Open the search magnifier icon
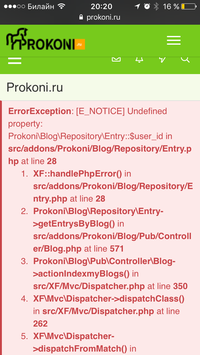The height and width of the screenshot is (355, 200). tap(185, 60)
